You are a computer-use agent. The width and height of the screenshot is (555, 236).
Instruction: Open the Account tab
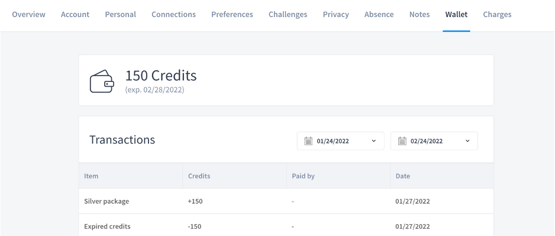click(x=75, y=15)
